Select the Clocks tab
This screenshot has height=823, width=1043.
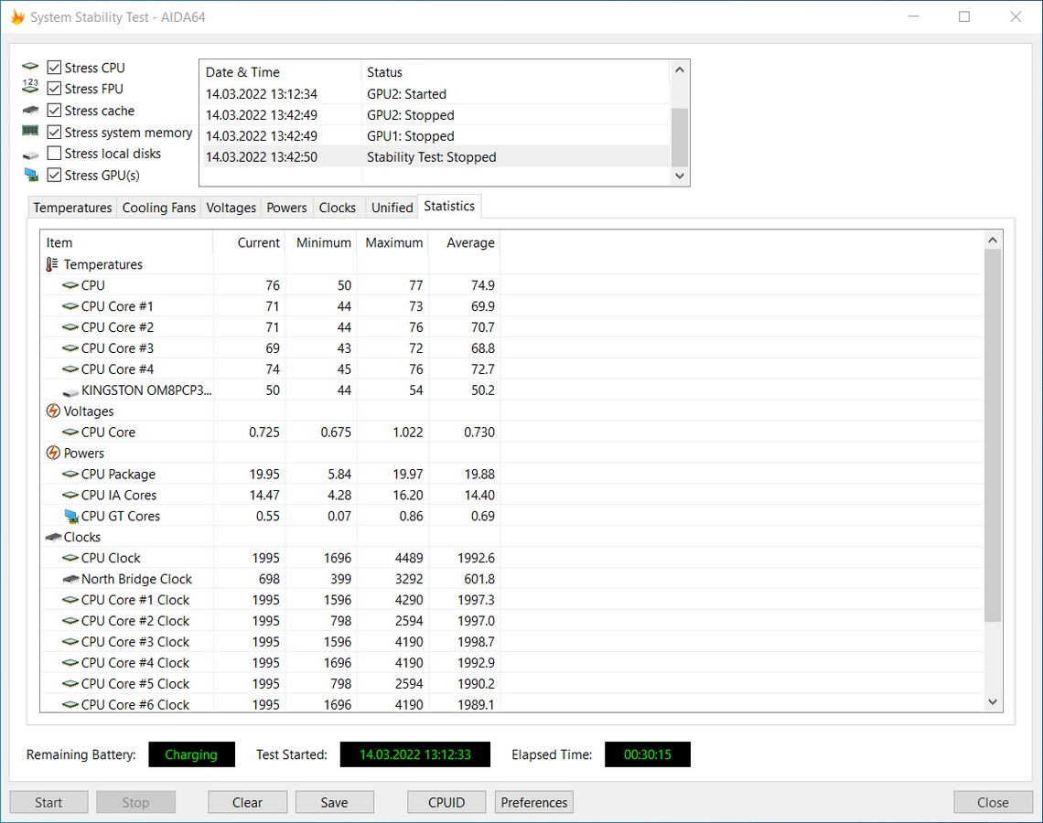click(x=338, y=208)
